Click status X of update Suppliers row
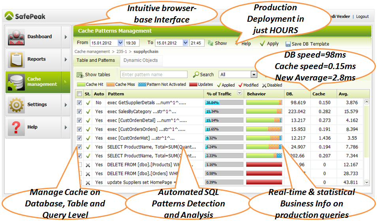 [x=88, y=183]
